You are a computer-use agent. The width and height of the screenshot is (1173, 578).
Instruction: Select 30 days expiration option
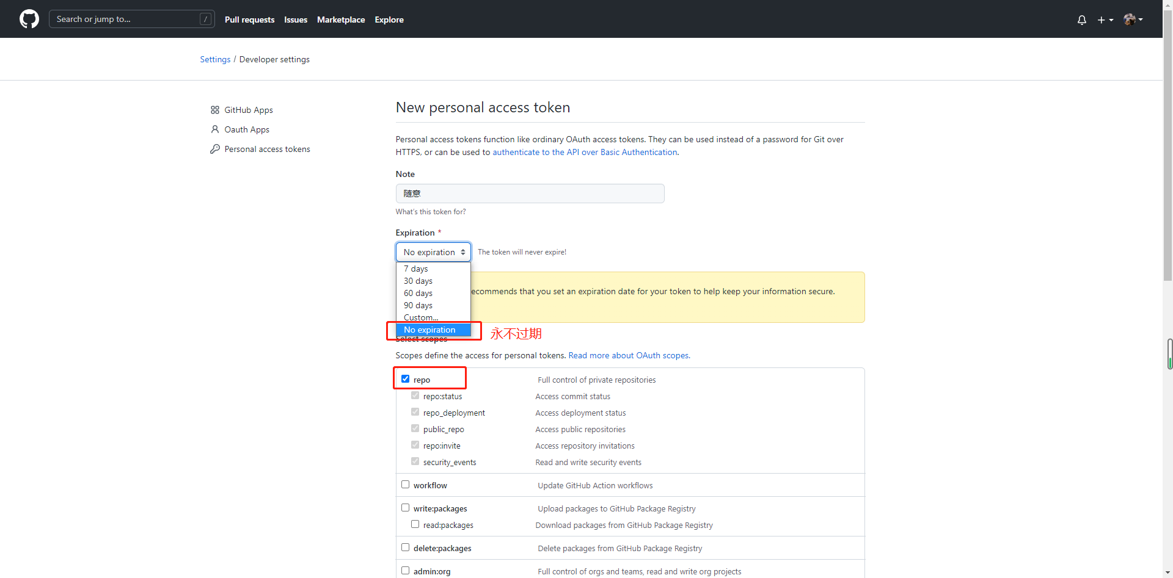[418, 281]
